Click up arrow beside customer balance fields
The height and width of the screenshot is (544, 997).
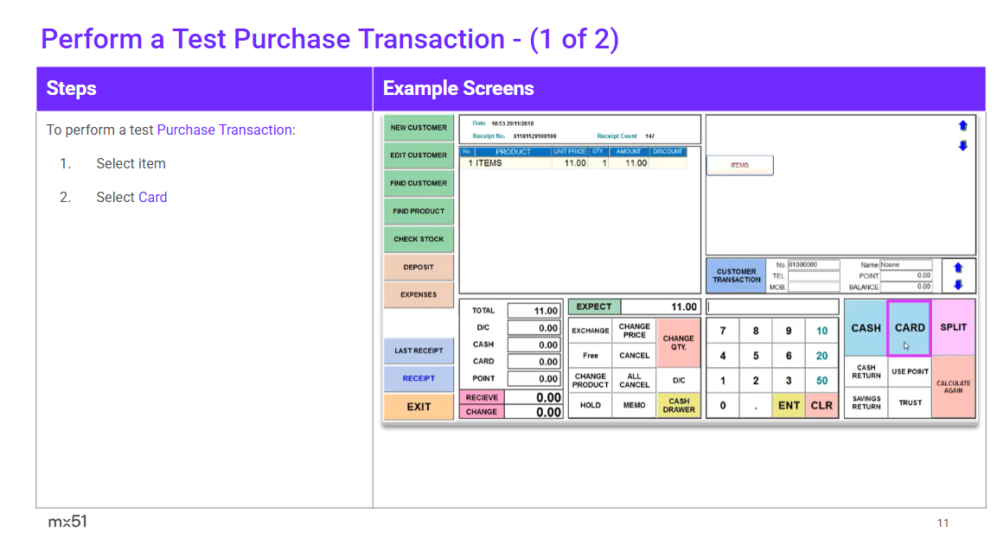[x=958, y=269]
